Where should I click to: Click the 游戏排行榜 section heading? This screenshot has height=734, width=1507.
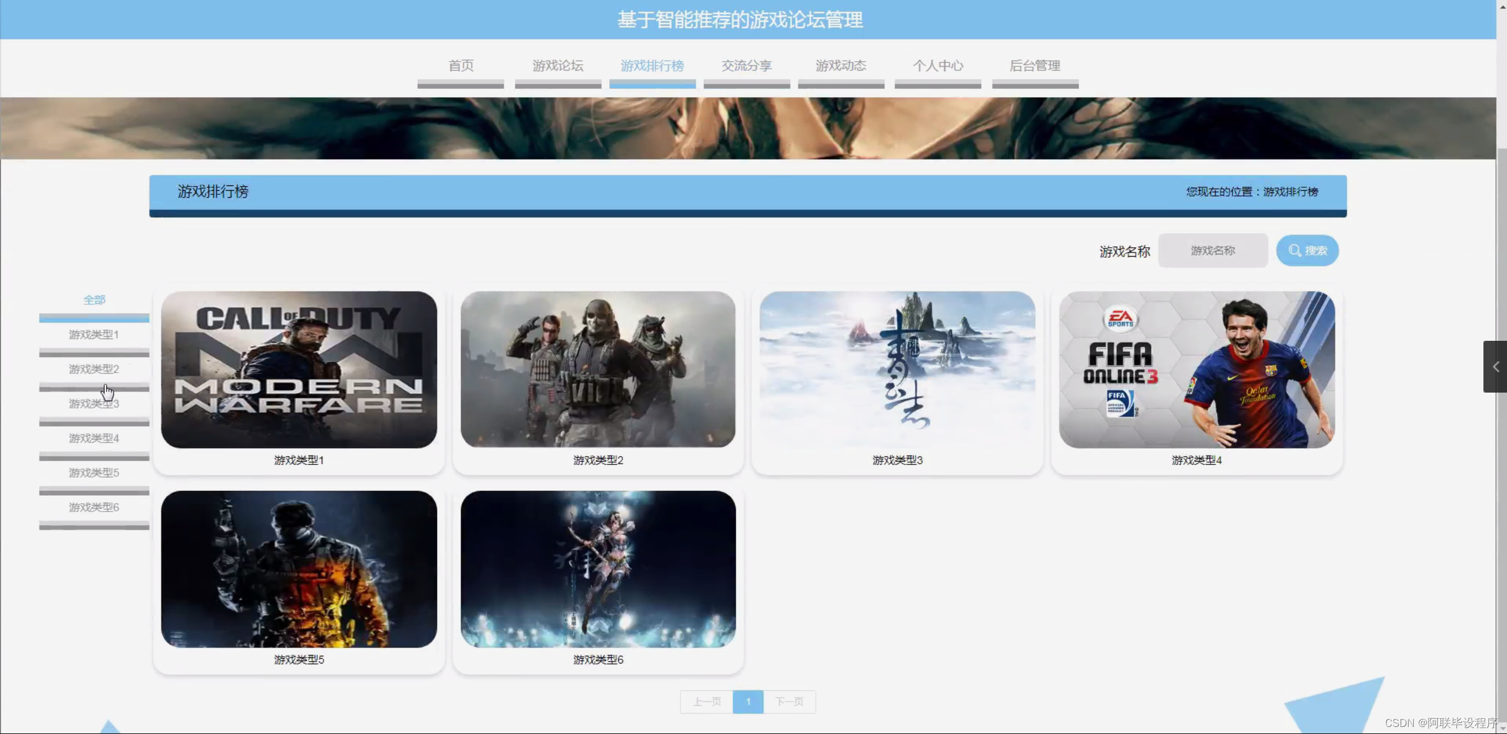point(213,192)
